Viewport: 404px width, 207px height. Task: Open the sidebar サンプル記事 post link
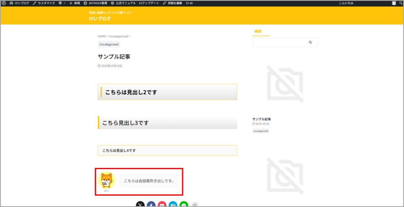(262, 119)
